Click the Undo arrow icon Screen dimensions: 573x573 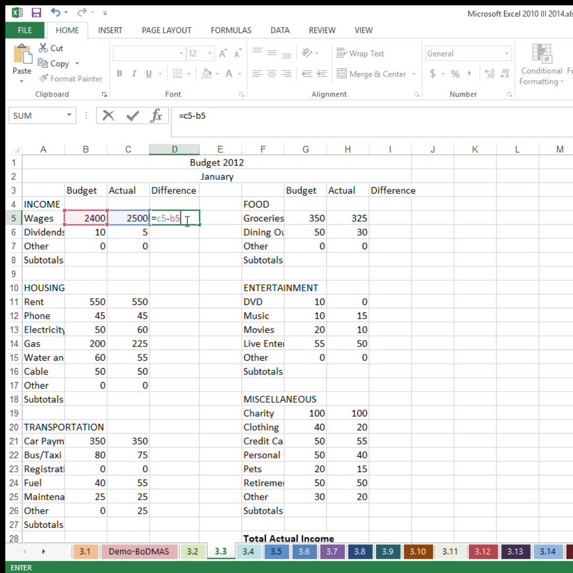point(55,13)
